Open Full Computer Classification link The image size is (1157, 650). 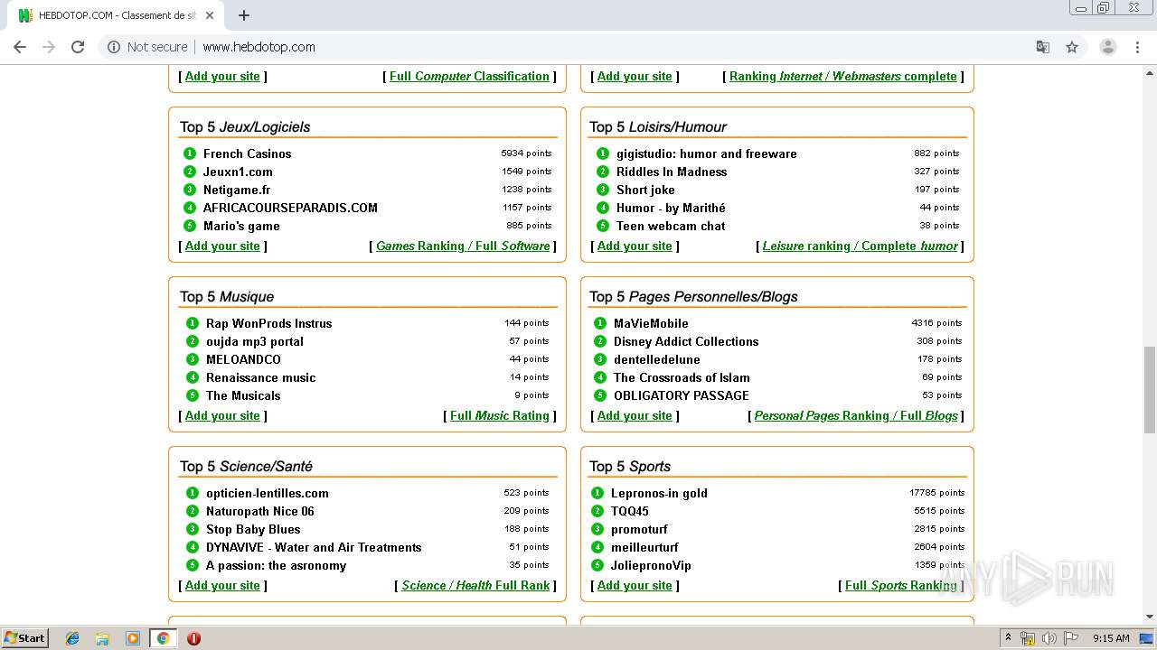point(469,76)
